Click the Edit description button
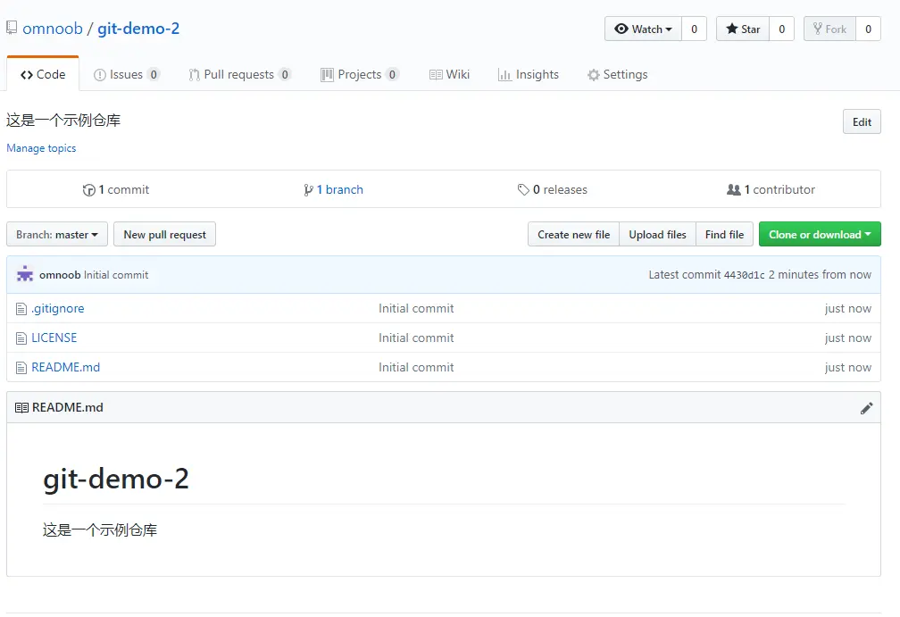Image resolution: width=900 pixels, height=617 pixels. tap(862, 121)
